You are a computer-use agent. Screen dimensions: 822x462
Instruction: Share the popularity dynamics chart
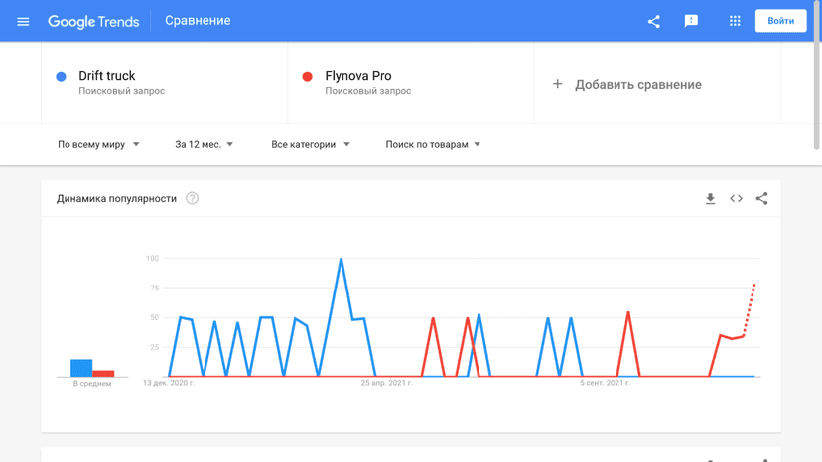[761, 198]
